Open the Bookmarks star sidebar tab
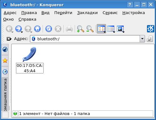This screenshot has width=156, height=120. (5, 61)
